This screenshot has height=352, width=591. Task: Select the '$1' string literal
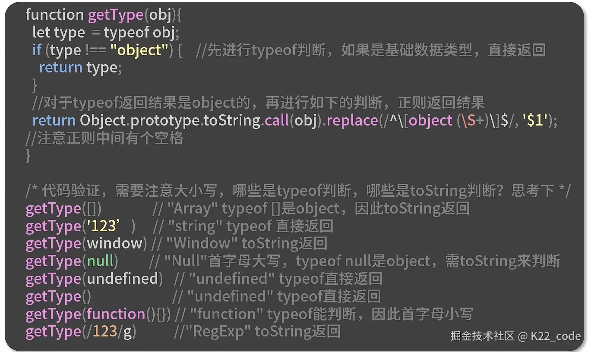click(535, 120)
